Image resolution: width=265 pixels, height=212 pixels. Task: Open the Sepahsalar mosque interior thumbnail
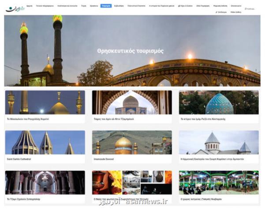[45, 182]
